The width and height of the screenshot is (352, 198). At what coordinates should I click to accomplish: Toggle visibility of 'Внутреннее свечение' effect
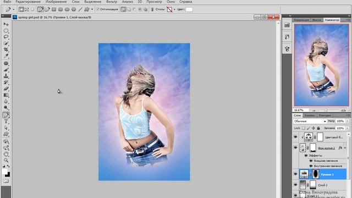[x=311, y=166]
